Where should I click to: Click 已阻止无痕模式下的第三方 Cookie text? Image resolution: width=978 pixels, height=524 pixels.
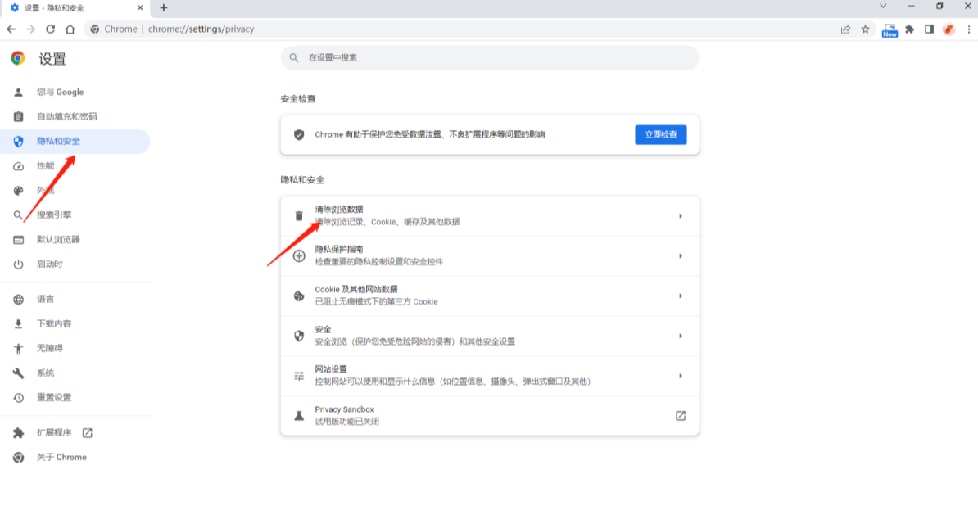(x=376, y=302)
